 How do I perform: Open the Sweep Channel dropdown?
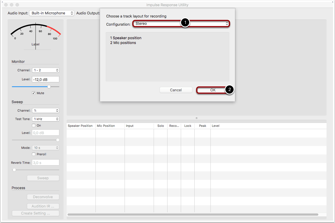45,111
